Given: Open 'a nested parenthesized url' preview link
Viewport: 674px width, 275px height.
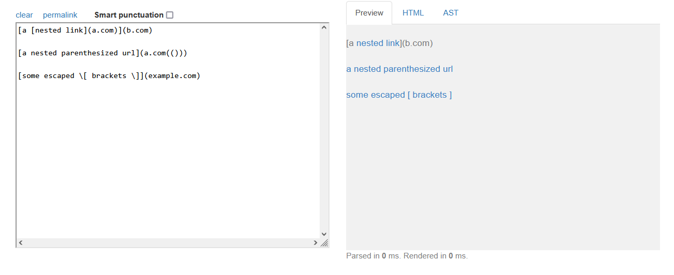Looking at the screenshot, I should click(399, 69).
